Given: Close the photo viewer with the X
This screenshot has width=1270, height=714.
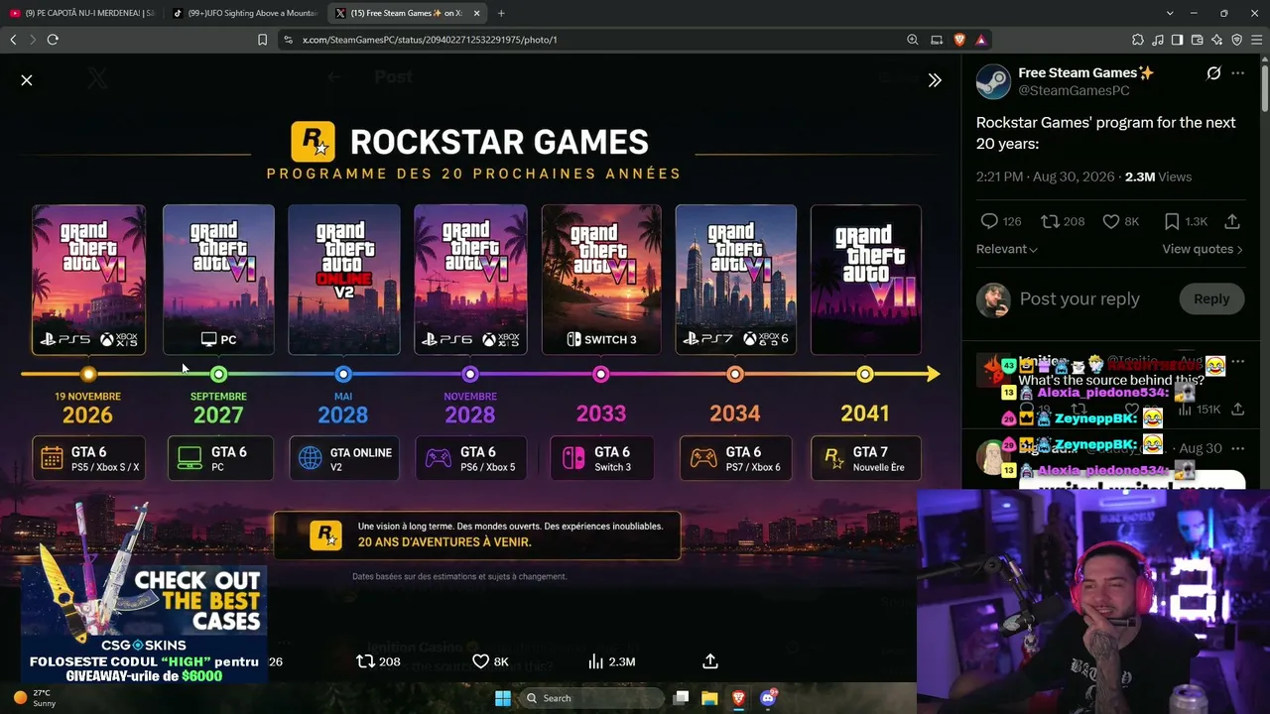Looking at the screenshot, I should [x=27, y=80].
